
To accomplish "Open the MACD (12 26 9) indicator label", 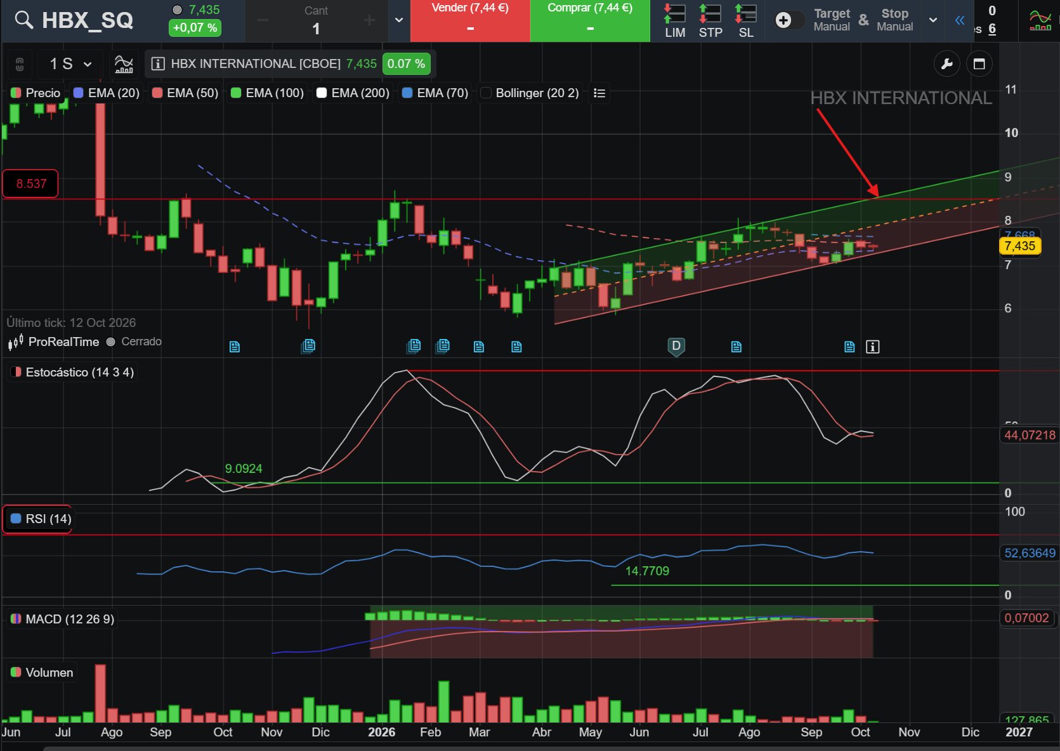I will (x=62, y=619).
